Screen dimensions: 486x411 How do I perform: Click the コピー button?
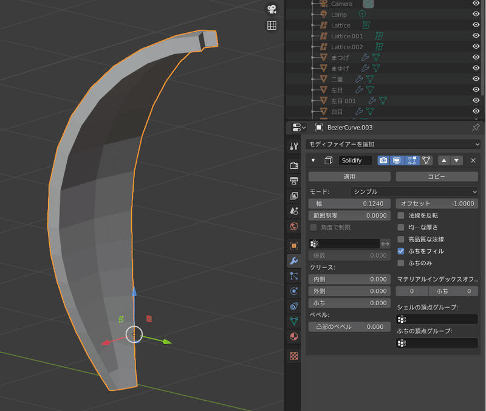click(x=436, y=176)
